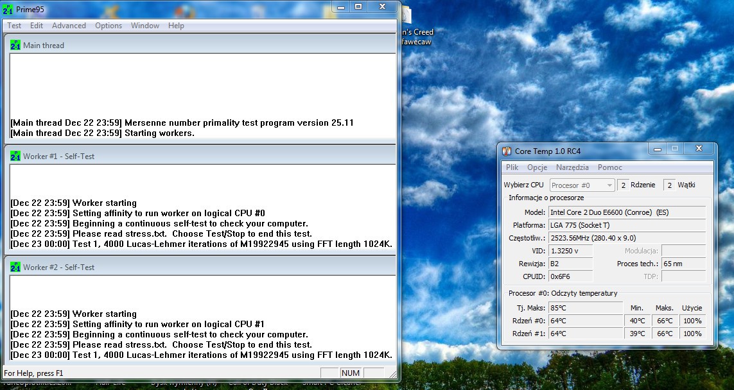Screen dimensions: 734x390
Task: Open the Plik menu in Core Temp
Action: (512, 167)
